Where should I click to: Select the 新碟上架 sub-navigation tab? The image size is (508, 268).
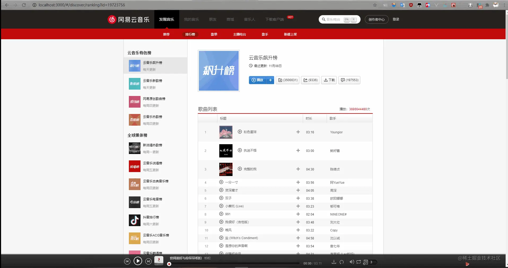[290, 34]
